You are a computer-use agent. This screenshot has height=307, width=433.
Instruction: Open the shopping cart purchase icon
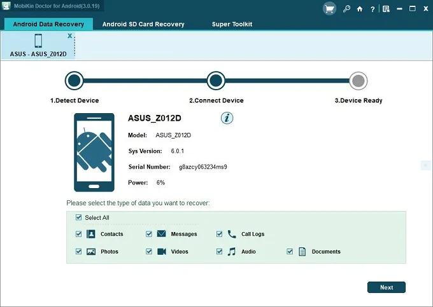329,9
